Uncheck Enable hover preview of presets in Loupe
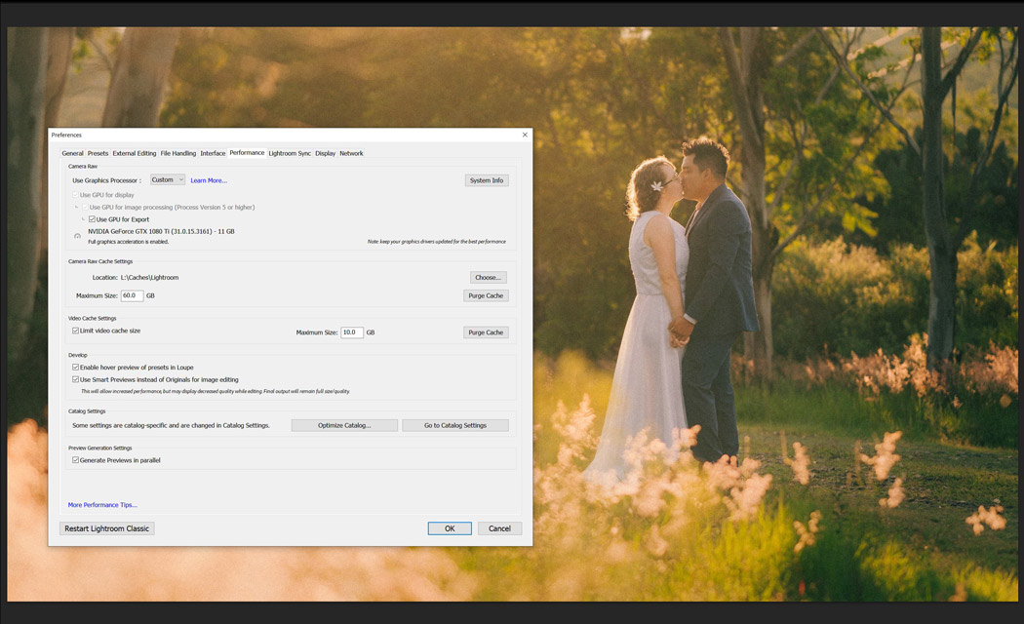1024x624 pixels. tap(76, 368)
